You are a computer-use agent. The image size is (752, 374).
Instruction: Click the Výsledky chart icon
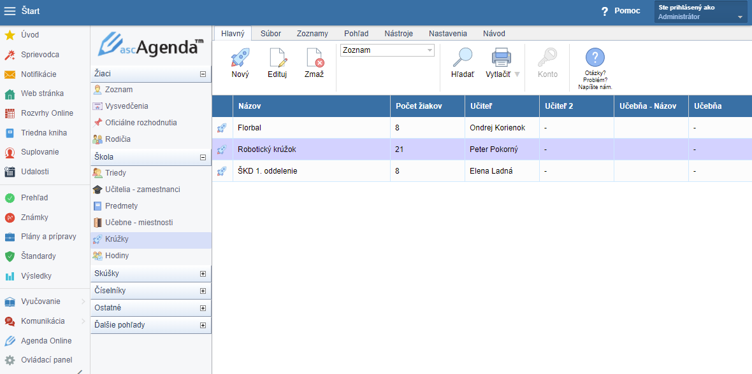click(x=10, y=276)
